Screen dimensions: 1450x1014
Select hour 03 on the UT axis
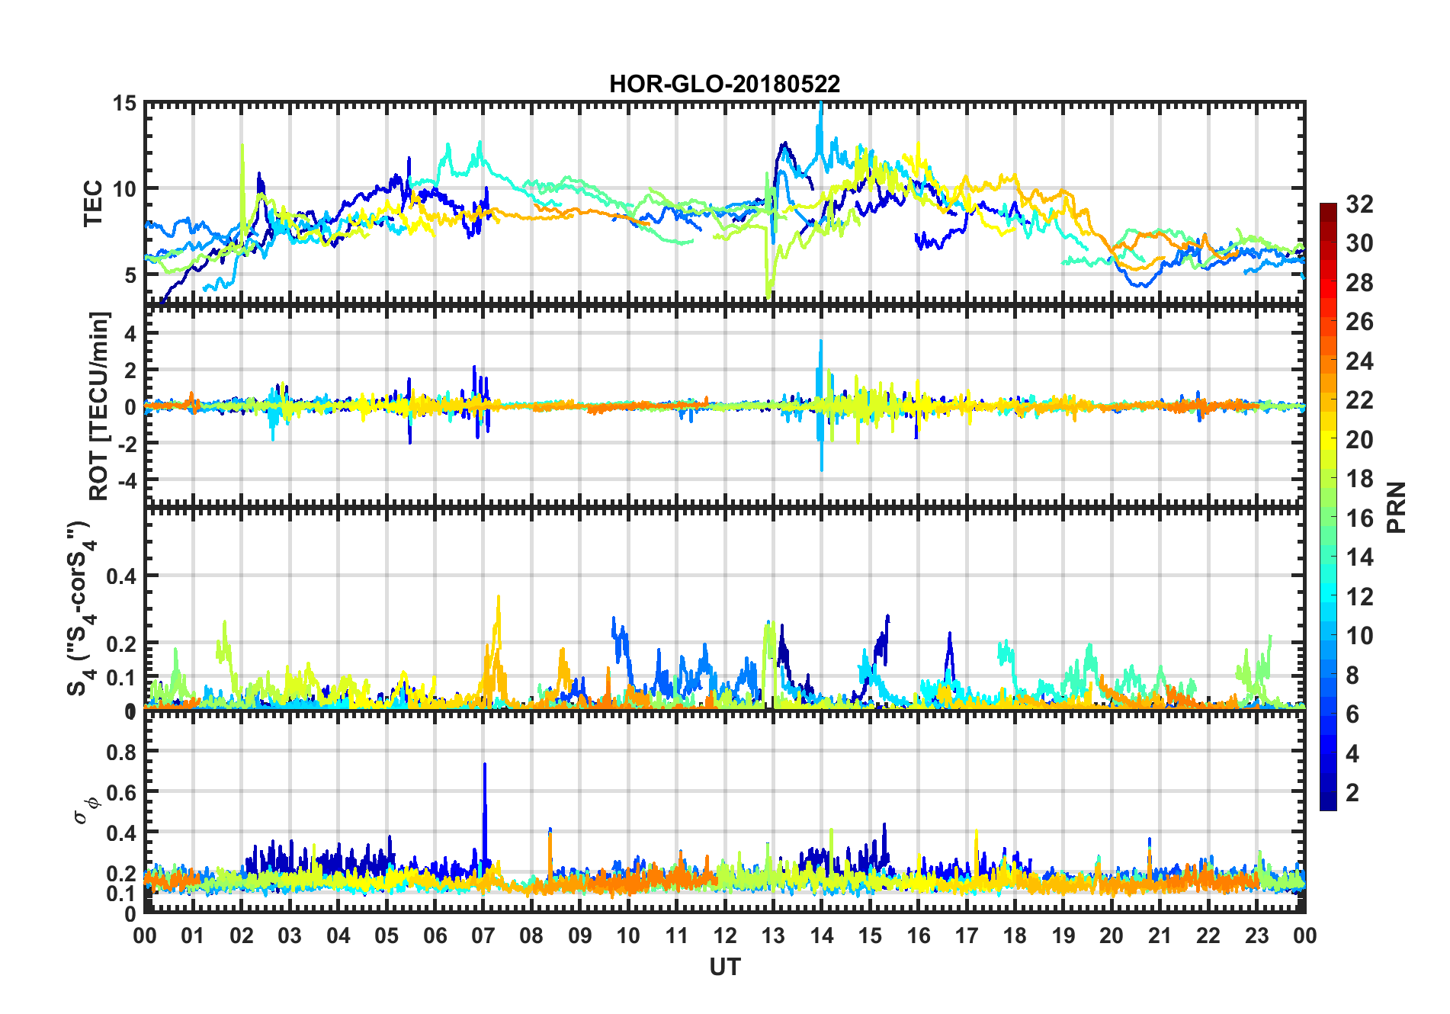tap(290, 935)
